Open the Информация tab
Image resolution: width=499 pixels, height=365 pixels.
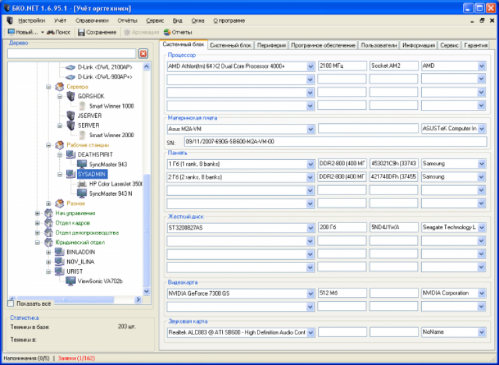point(418,45)
